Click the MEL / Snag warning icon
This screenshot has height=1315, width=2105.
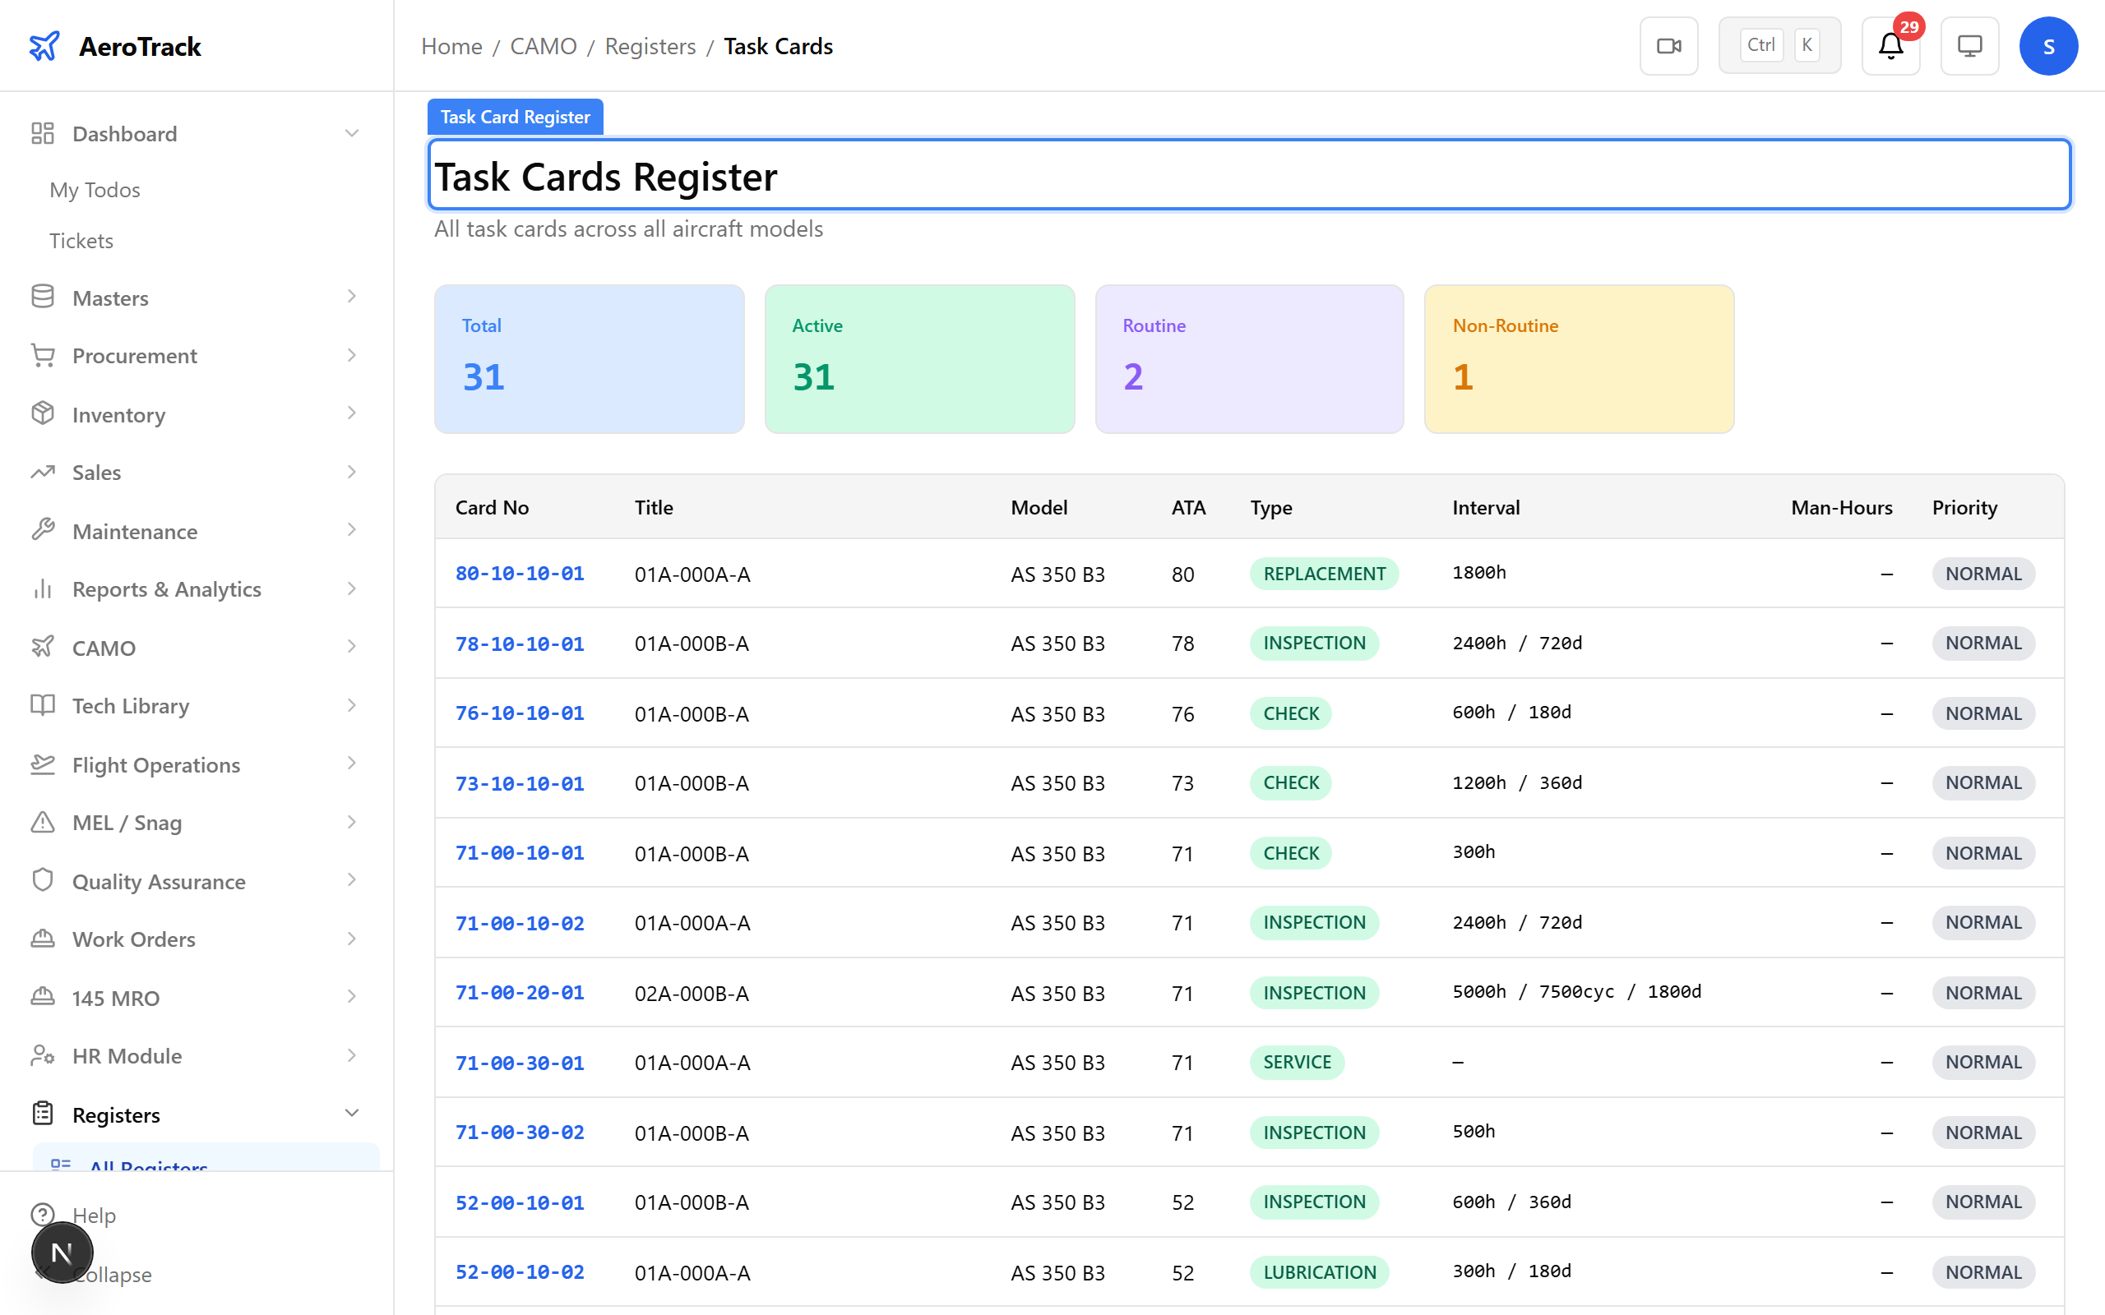pos(43,822)
